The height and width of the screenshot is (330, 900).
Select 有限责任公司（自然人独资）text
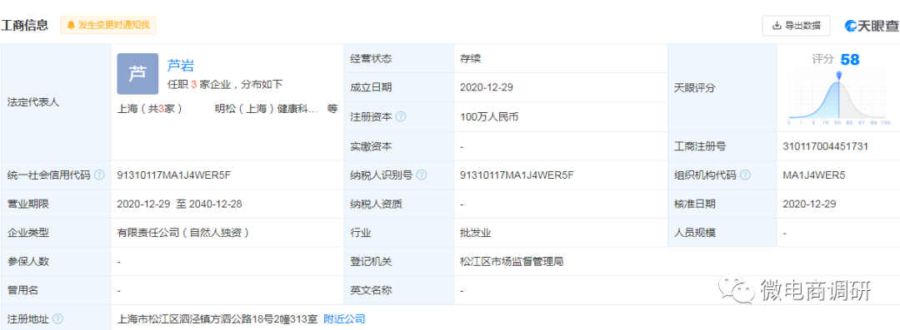pos(182,234)
